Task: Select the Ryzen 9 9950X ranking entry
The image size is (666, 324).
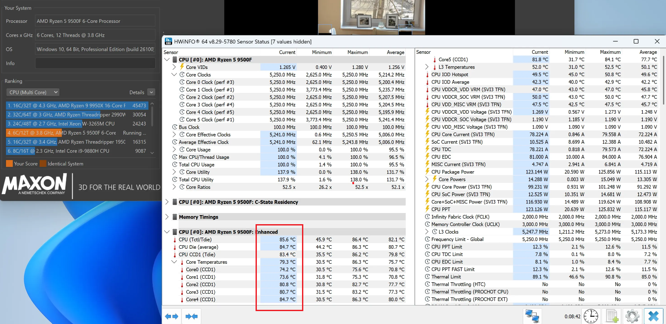Action: [77, 105]
